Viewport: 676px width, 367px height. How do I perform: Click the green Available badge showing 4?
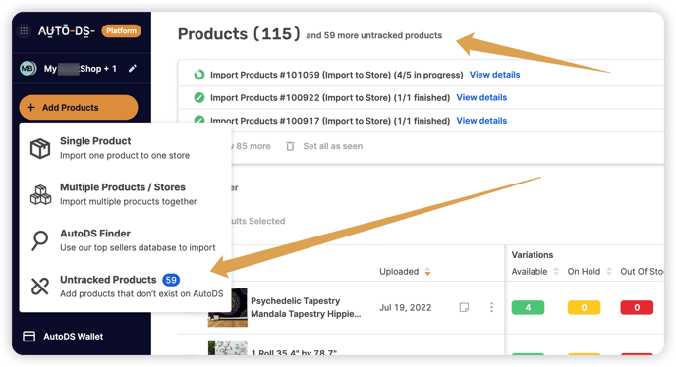pyautogui.click(x=528, y=307)
